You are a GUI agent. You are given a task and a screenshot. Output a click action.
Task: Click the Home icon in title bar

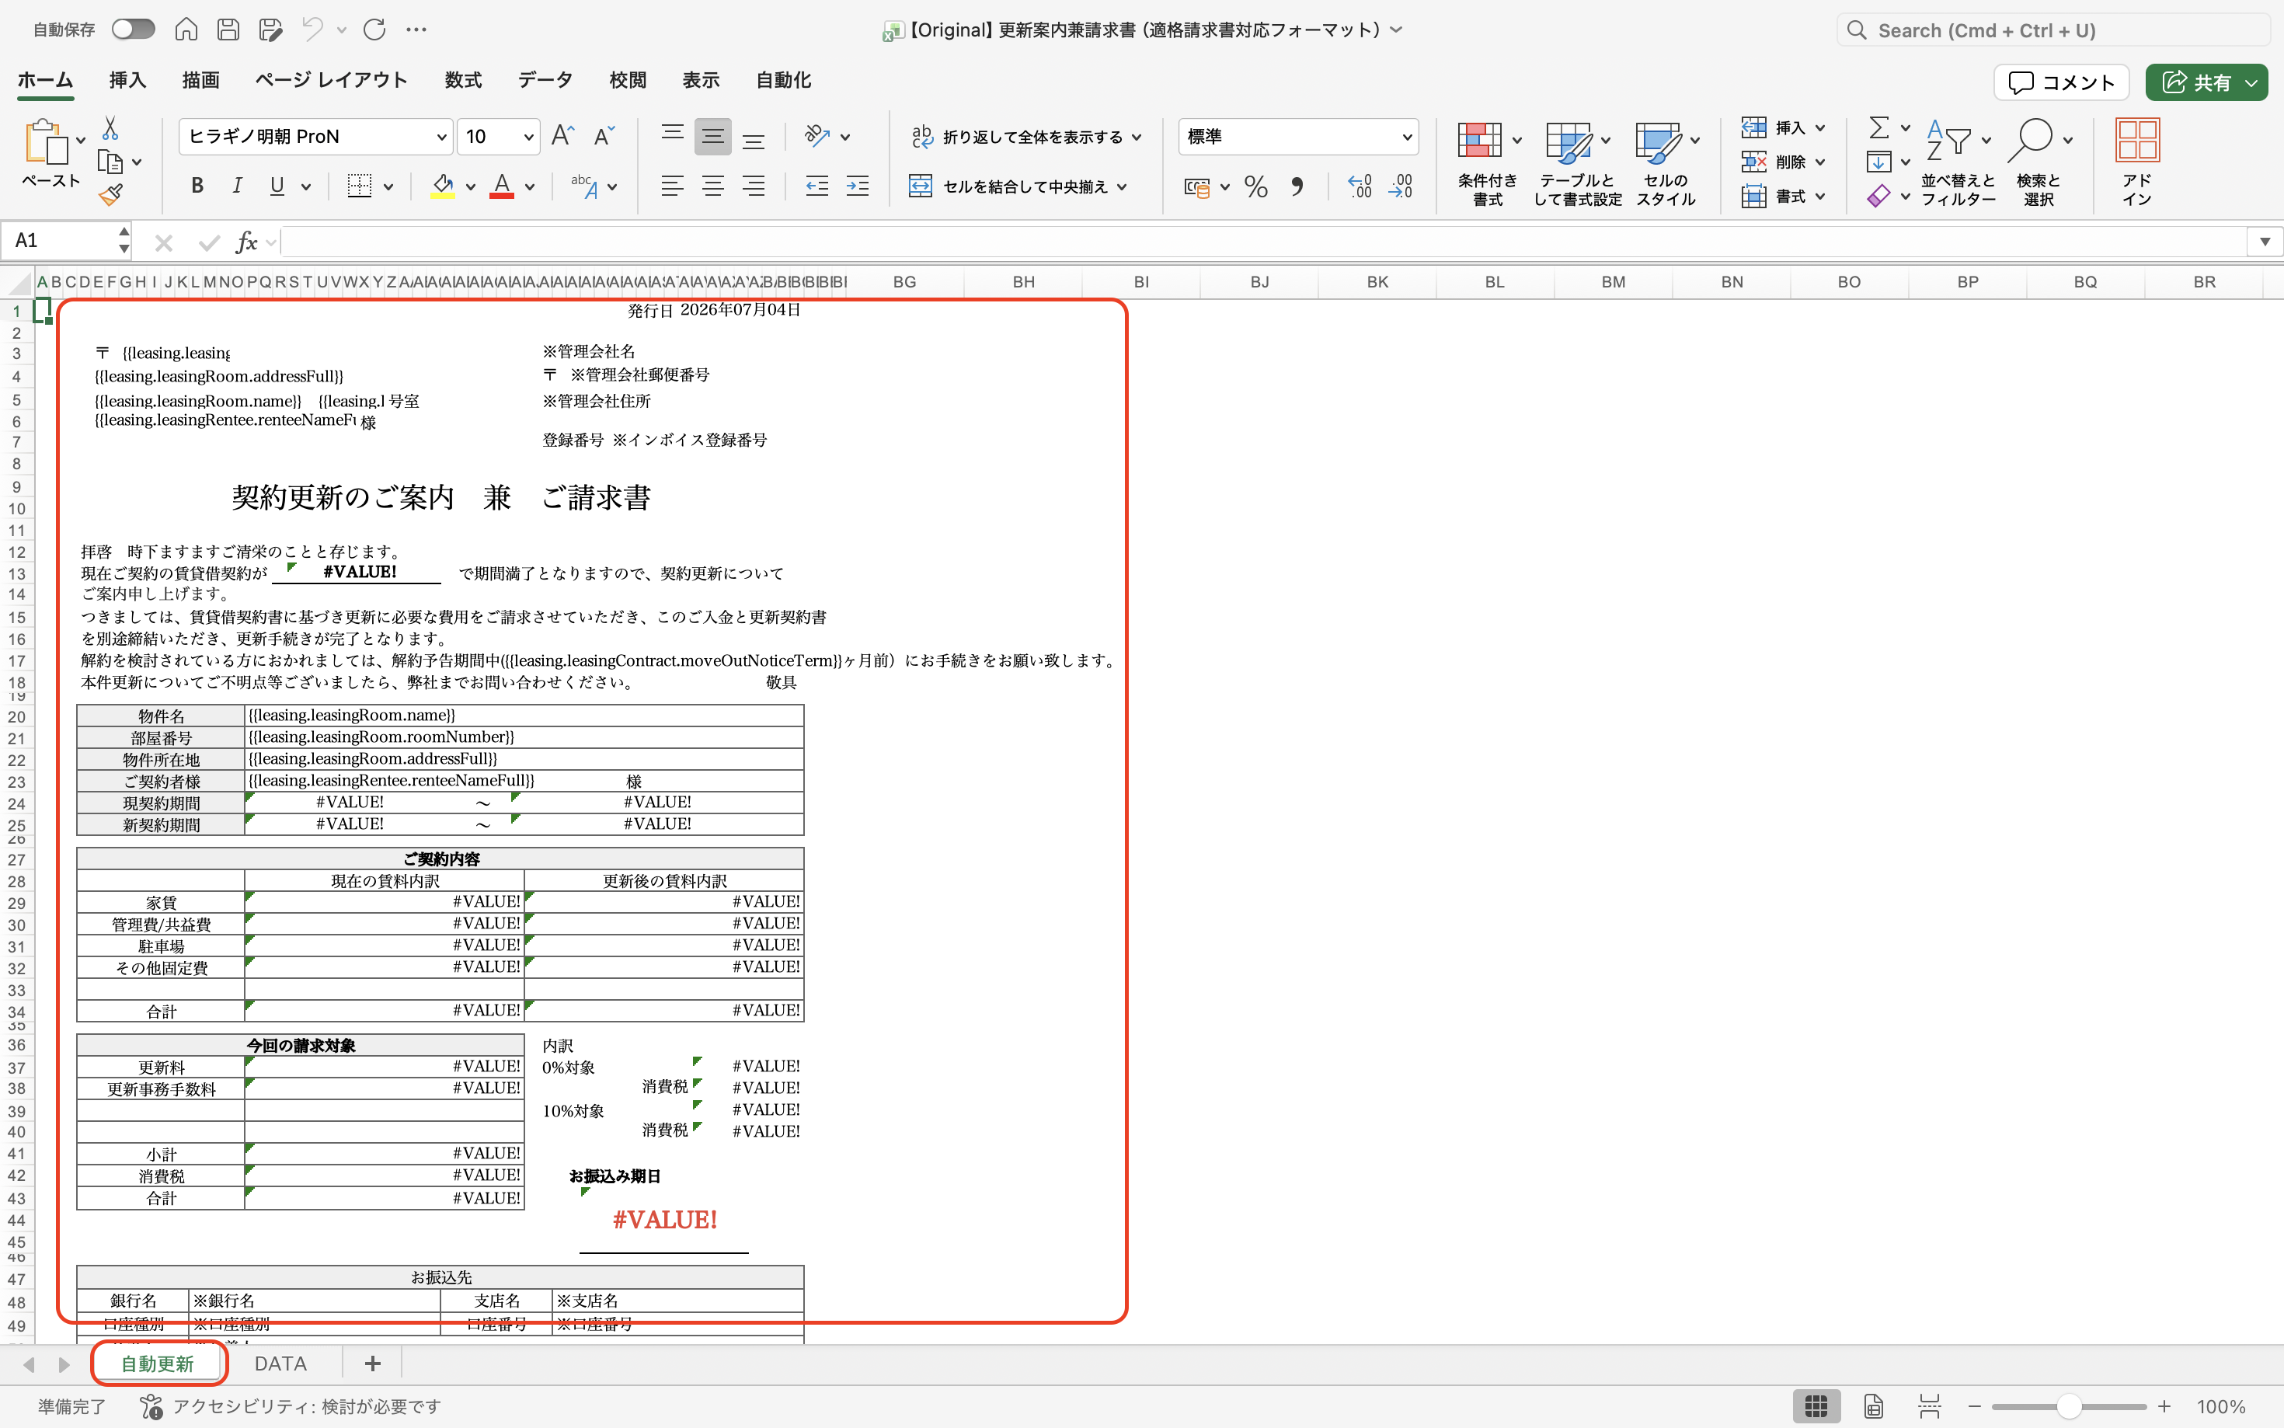pos(186,30)
